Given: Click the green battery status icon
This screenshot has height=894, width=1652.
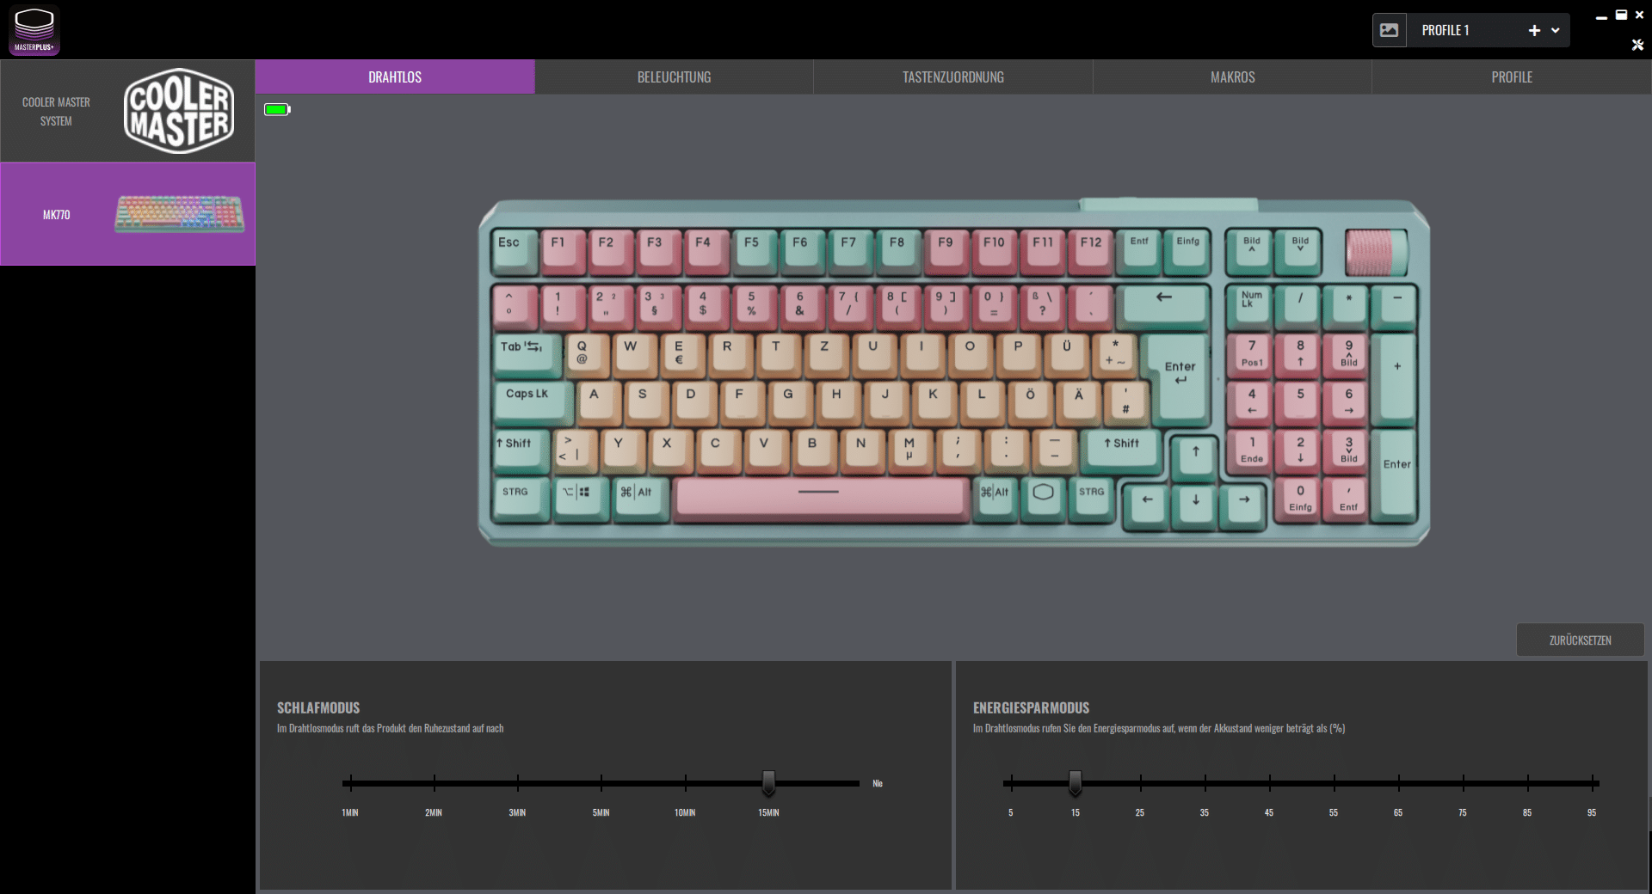Looking at the screenshot, I should coord(277,109).
